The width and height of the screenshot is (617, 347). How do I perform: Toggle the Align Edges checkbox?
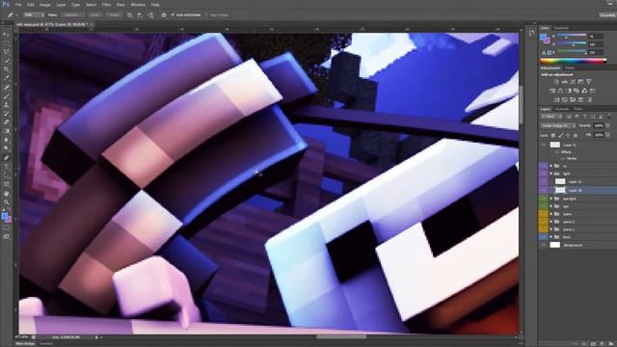point(206,15)
